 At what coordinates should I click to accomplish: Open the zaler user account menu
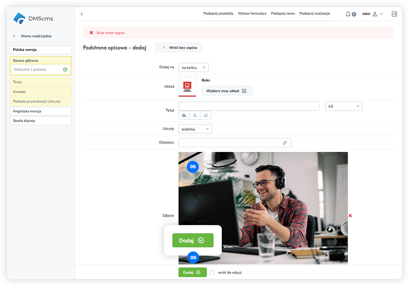tap(372, 14)
